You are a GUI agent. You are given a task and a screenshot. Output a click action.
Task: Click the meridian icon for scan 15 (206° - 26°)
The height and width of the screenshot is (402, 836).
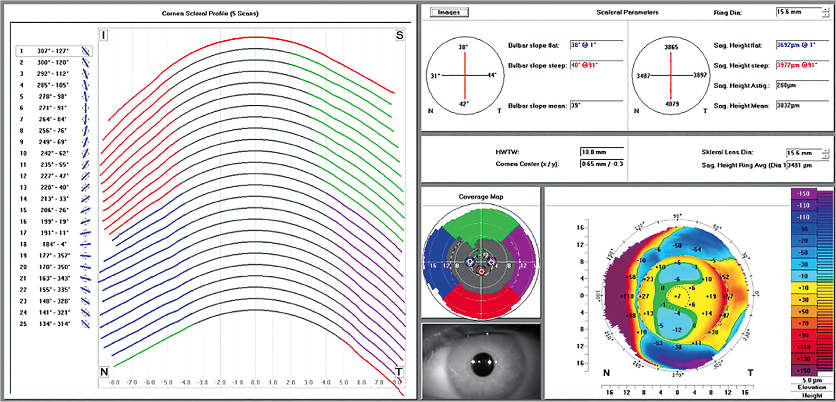86,210
